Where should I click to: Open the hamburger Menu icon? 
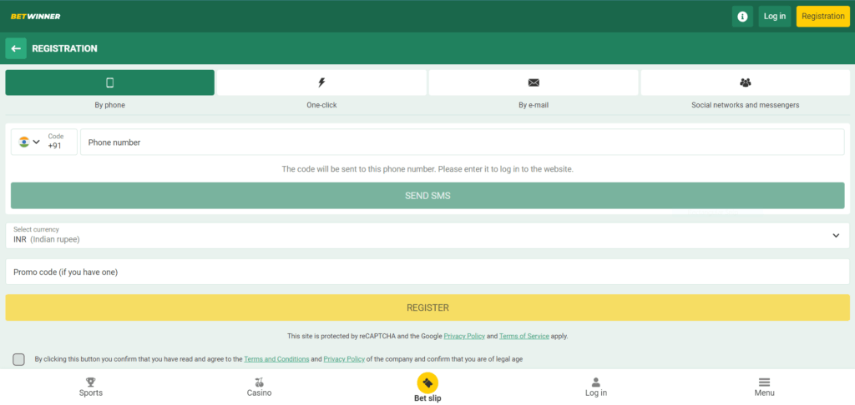click(x=765, y=382)
